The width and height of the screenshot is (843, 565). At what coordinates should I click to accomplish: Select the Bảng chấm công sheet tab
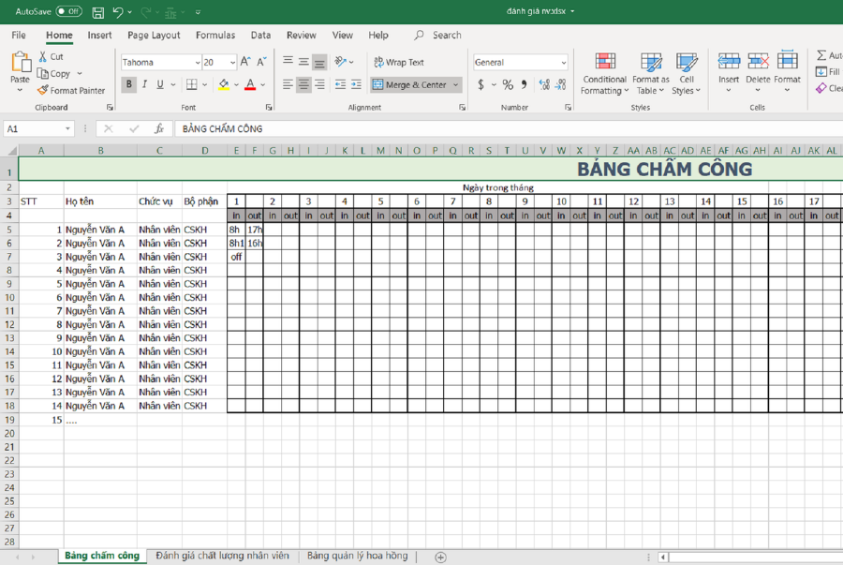click(x=102, y=556)
